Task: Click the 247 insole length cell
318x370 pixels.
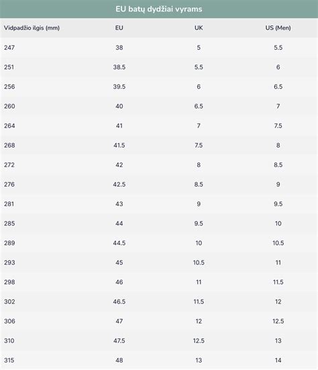Action: (x=9, y=48)
